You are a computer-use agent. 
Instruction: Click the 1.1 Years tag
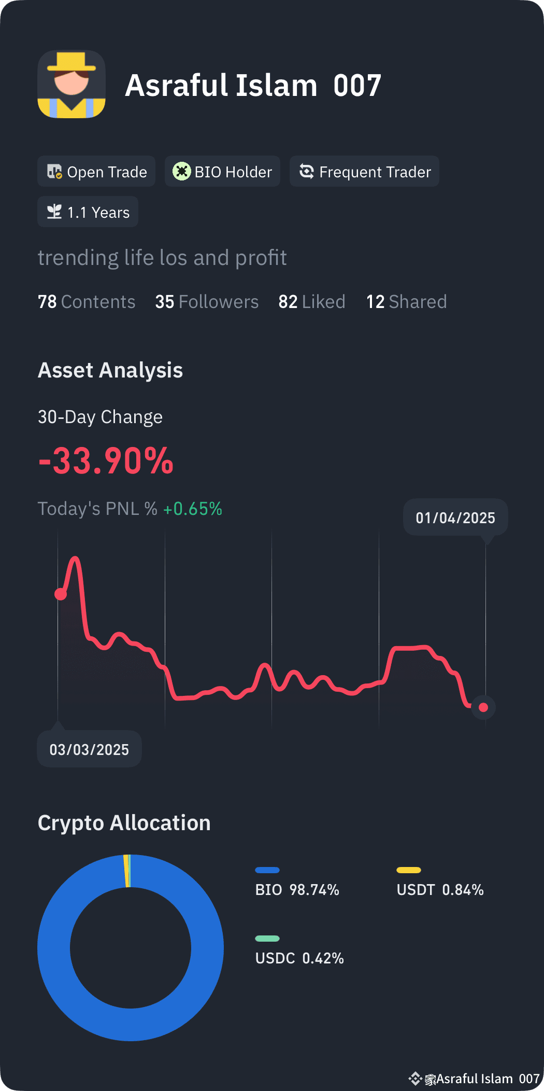point(88,212)
